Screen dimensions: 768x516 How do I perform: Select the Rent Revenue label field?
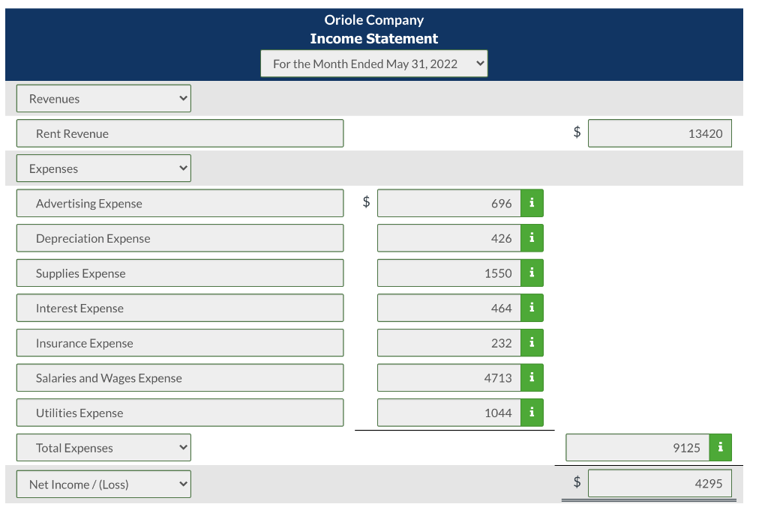coord(180,133)
